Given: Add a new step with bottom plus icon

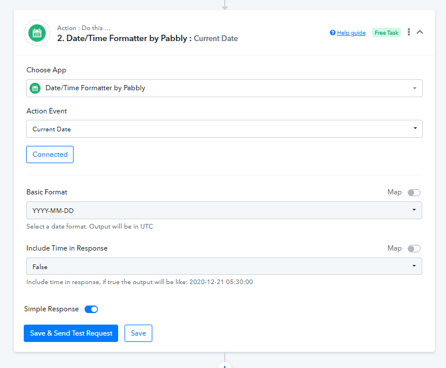Looking at the screenshot, I should (225, 366).
